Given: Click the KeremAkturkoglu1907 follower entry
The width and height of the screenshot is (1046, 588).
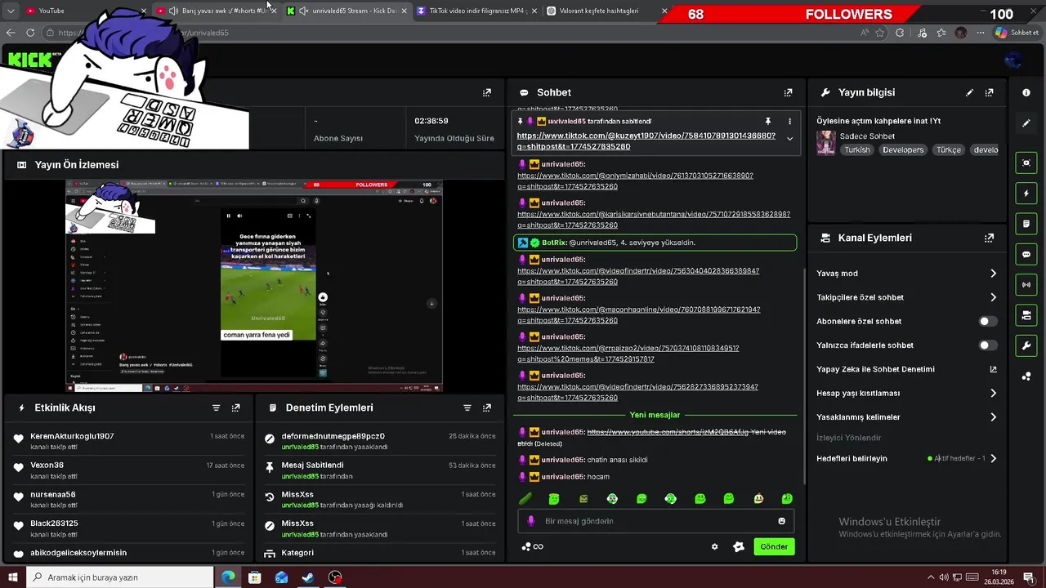Looking at the screenshot, I should pyautogui.click(x=129, y=441).
